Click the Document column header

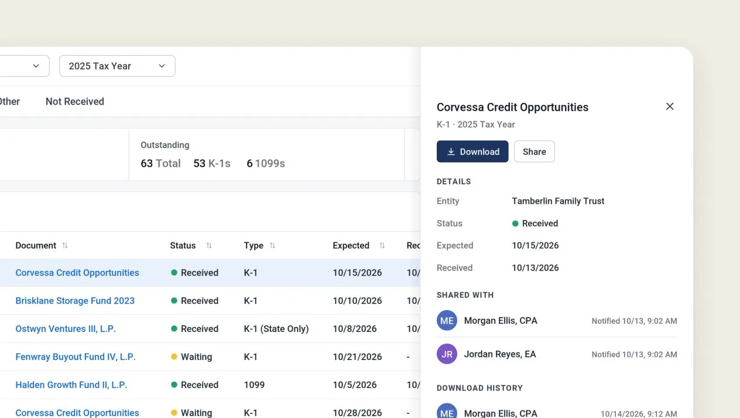36,246
